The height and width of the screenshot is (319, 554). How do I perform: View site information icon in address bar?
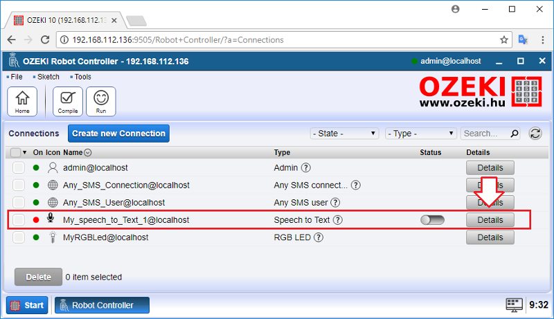[64, 40]
